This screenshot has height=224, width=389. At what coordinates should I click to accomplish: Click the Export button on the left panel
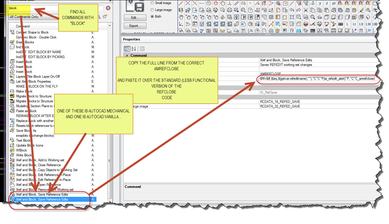click(135, 26)
